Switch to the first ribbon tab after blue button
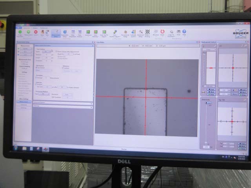Image resolution: width=251 pixels, height=188 pixels. click(x=27, y=28)
